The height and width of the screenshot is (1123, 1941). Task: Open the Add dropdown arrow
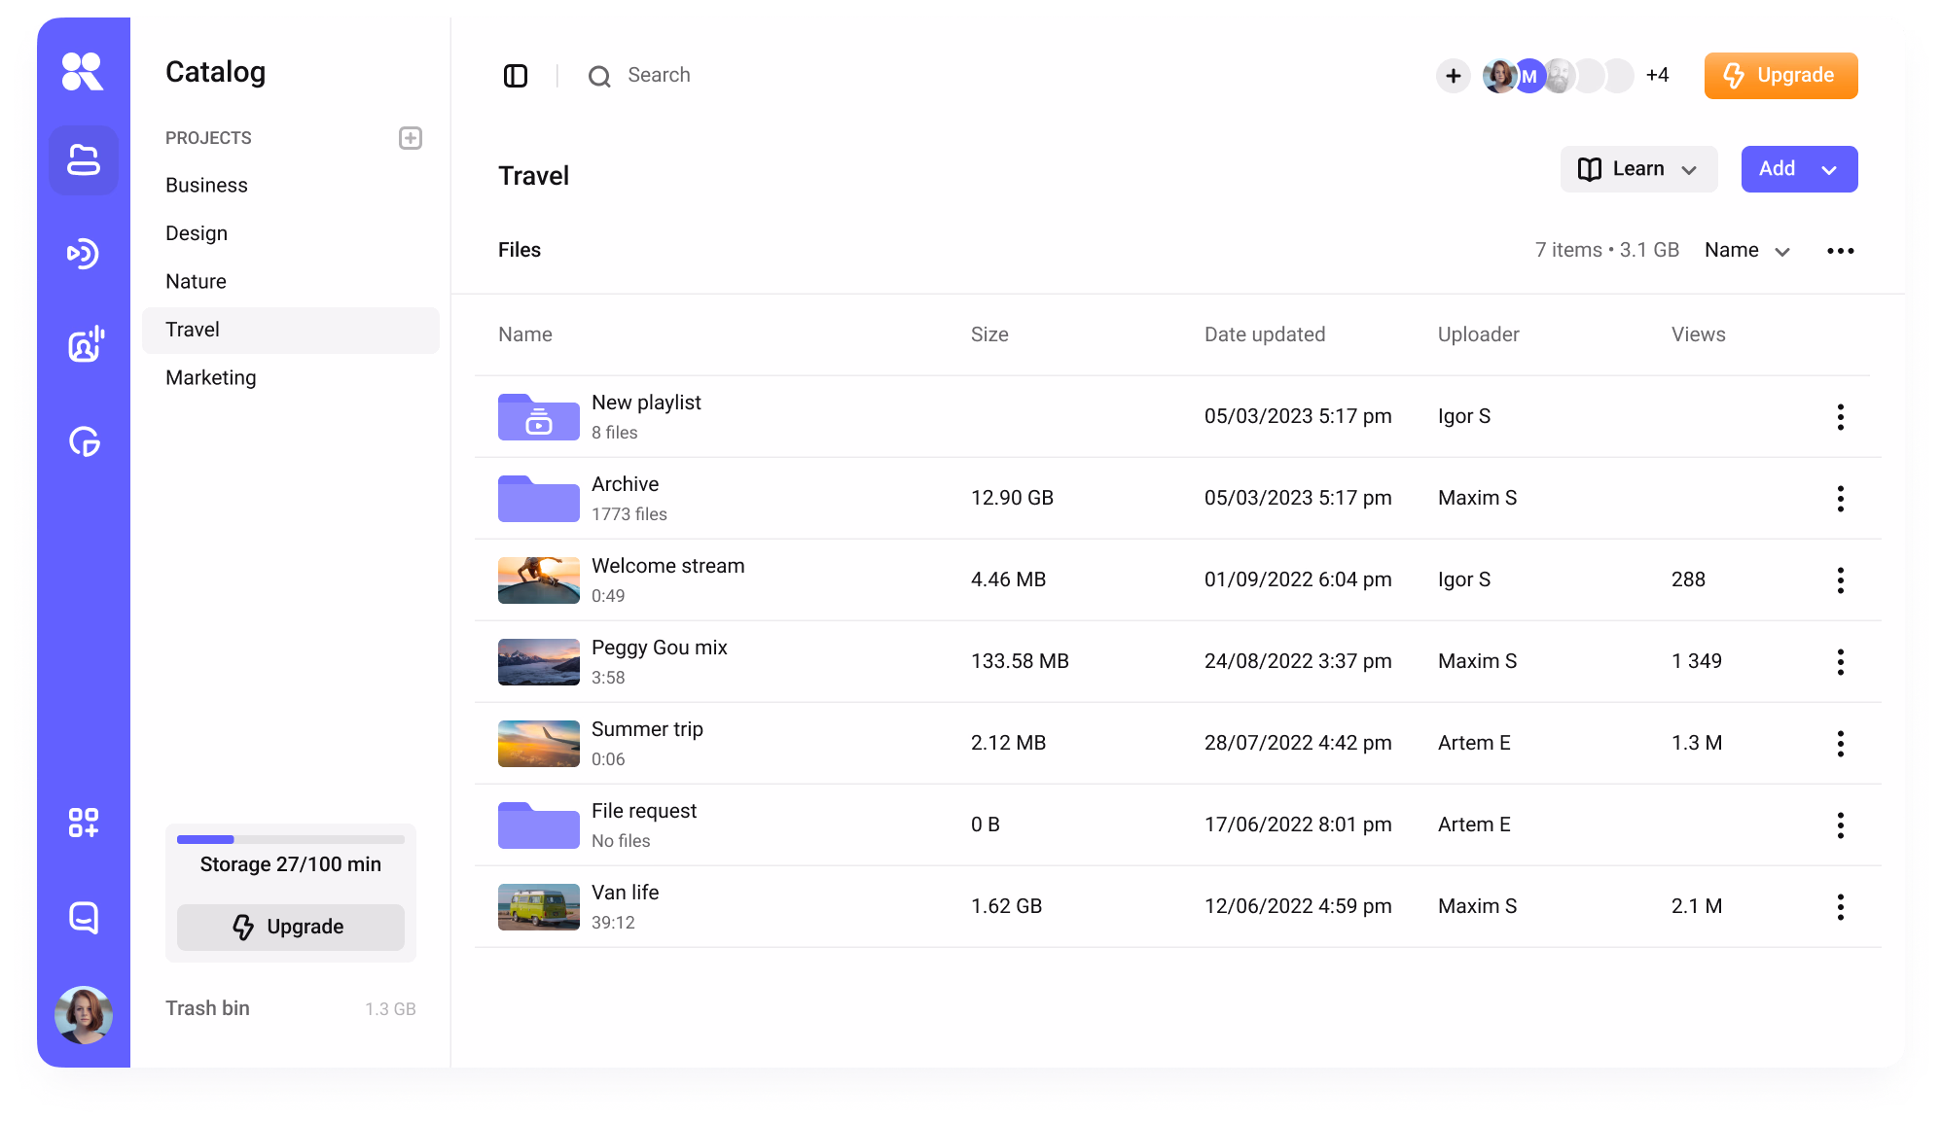coord(1829,170)
